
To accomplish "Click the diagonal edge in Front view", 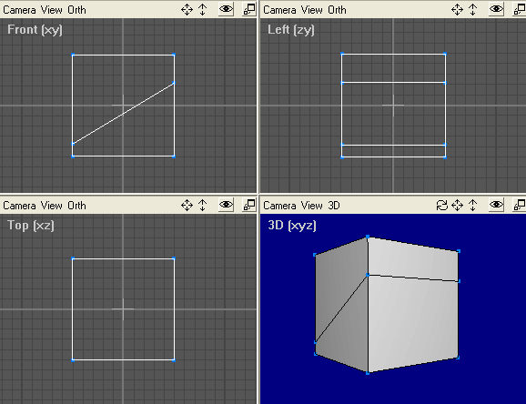I will [124, 114].
